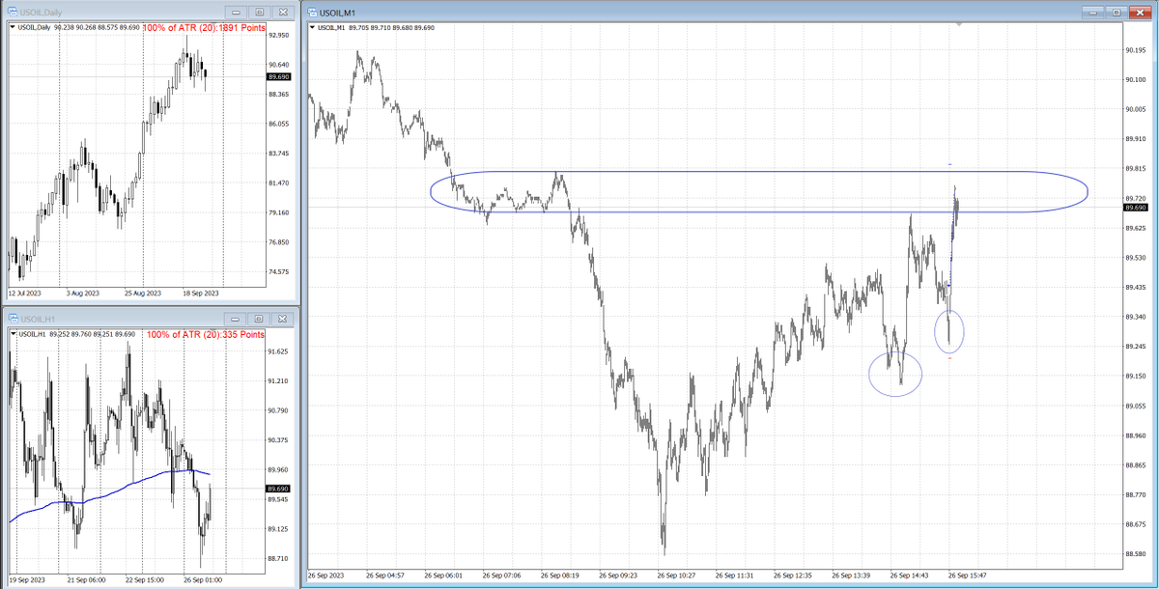Click the chart shift marker atop M1 chart
The image size is (1159, 589).
[x=958, y=24]
